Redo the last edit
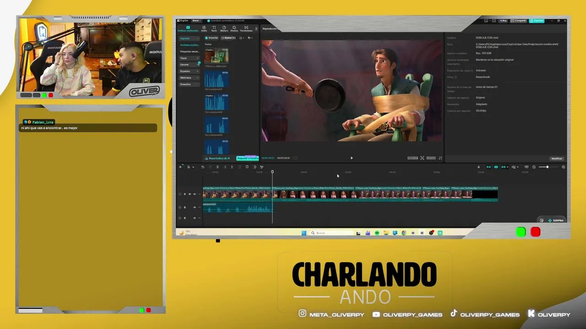Image resolution: width=586 pixels, height=329 pixels. pos(210,167)
